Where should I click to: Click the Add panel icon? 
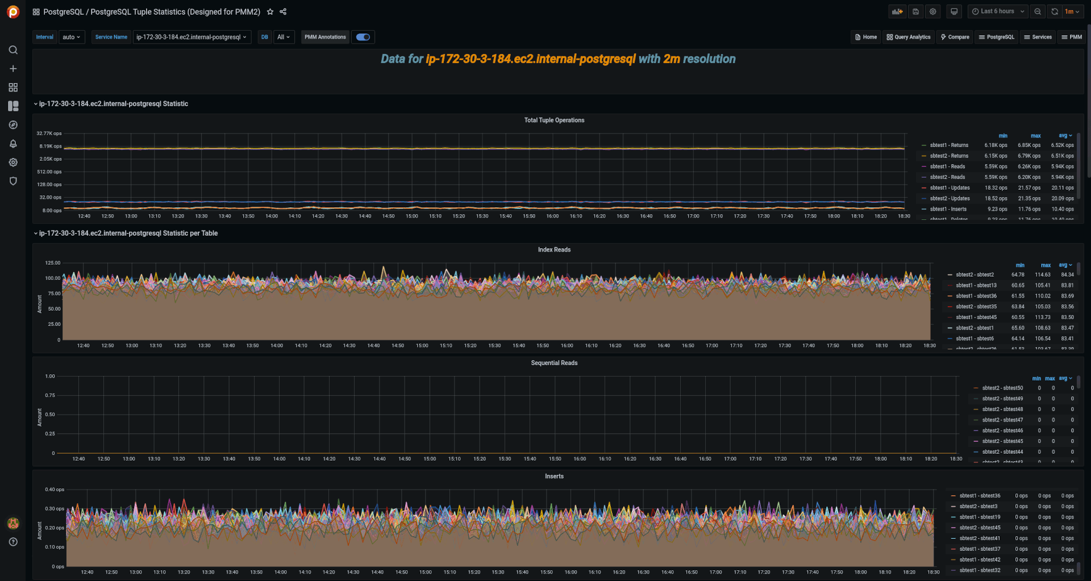click(897, 11)
